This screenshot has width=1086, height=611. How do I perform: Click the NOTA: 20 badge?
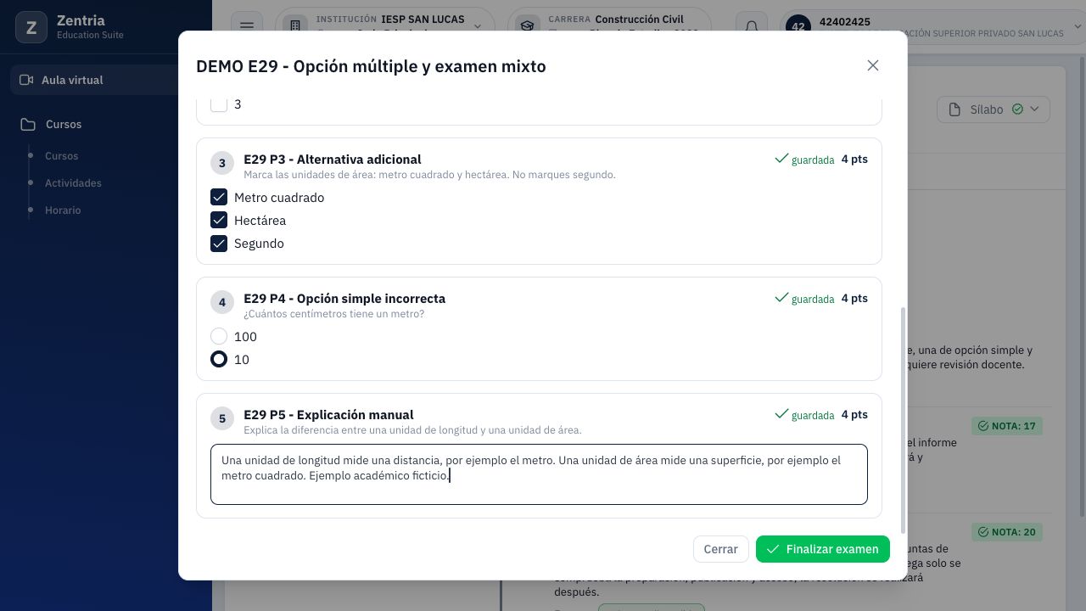1007,532
